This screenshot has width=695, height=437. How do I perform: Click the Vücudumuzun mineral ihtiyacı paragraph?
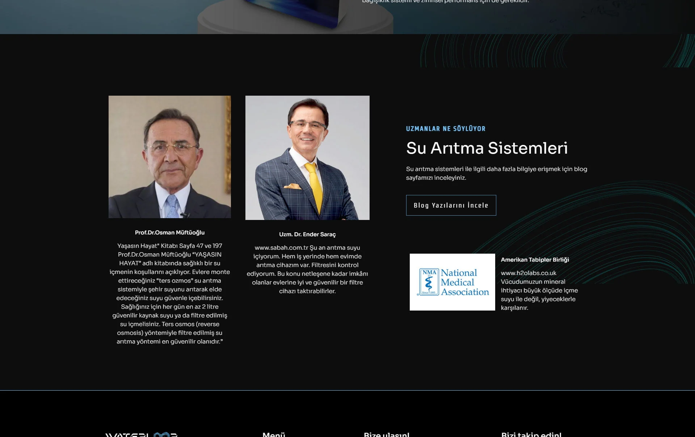[x=539, y=295]
